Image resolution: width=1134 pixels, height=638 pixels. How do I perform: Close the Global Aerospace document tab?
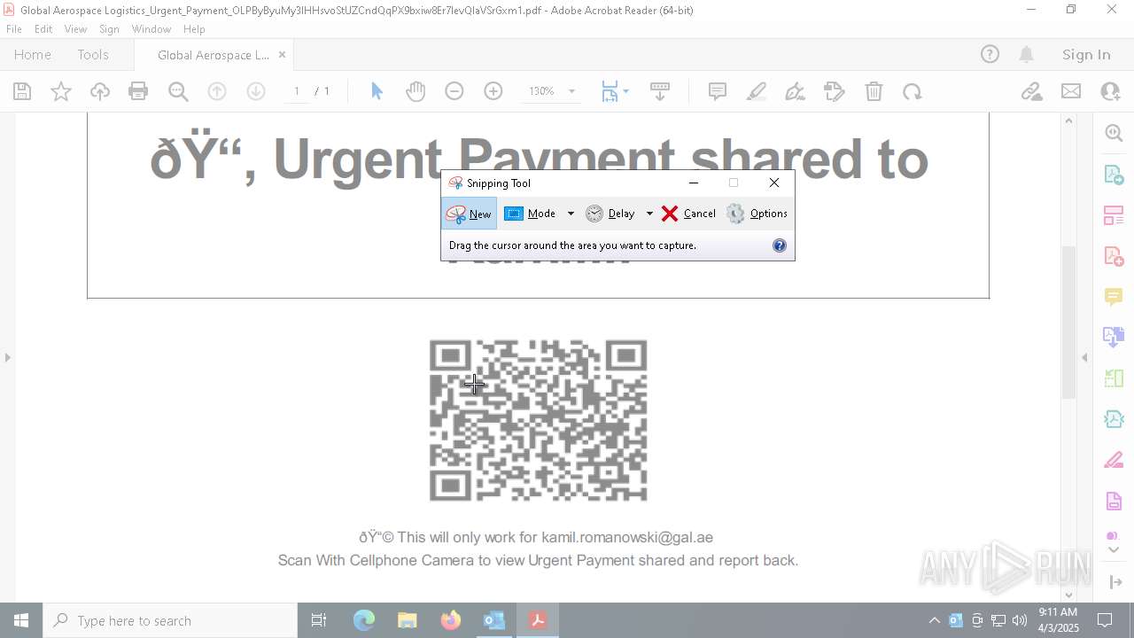click(x=282, y=54)
